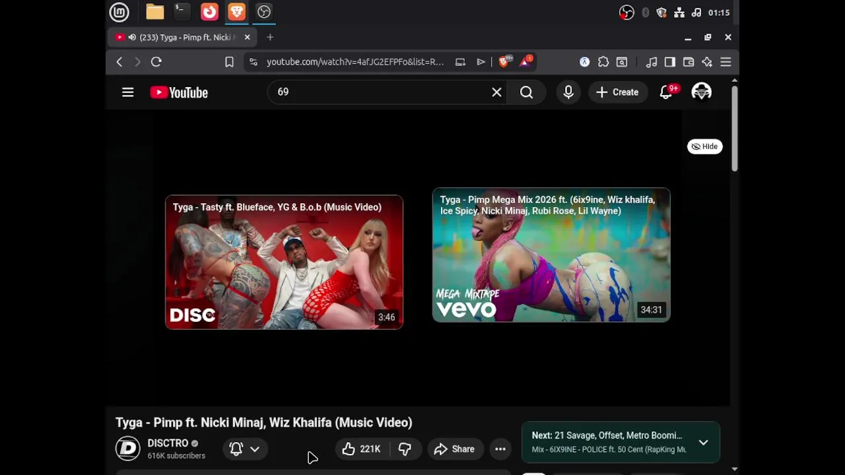Click the Next: 21 Savage playlist text
This screenshot has width=845, height=475.
coord(607,435)
